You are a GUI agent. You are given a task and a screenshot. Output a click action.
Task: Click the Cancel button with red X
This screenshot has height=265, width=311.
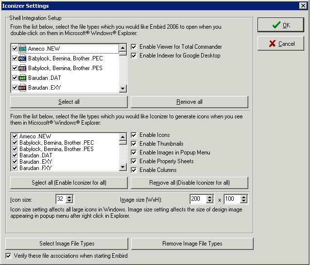click(x=281, y=43)
